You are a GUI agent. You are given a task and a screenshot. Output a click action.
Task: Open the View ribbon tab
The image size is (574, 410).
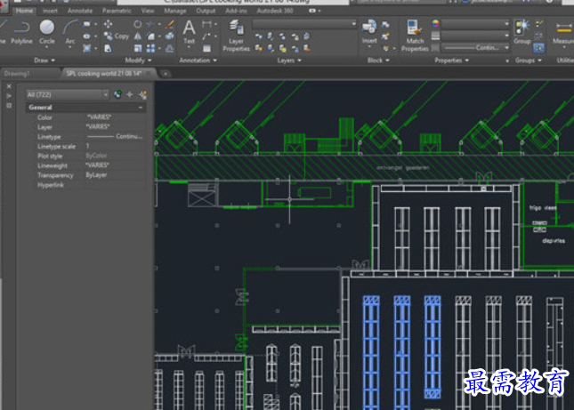pos(148,11)
